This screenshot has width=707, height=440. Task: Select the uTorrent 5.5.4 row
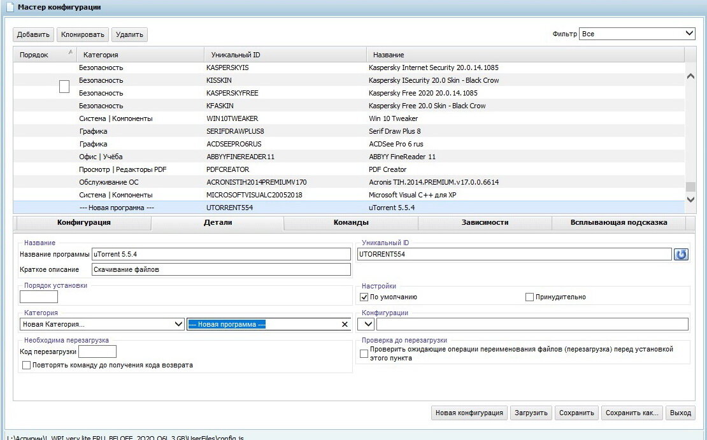[348, 208]
